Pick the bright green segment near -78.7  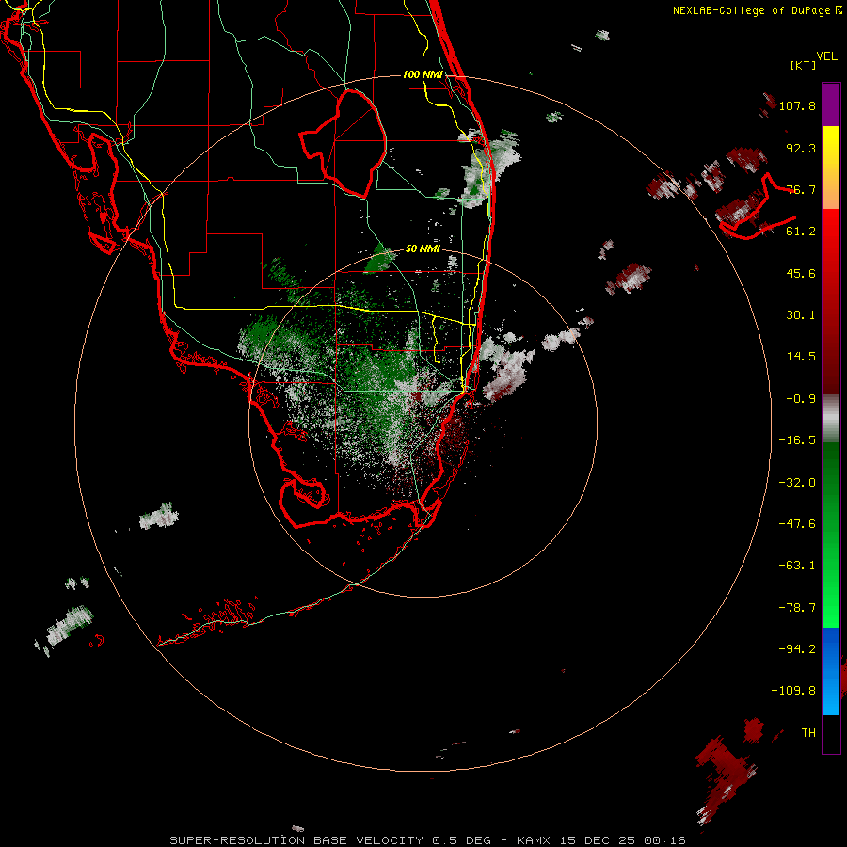[x=831, y=608]
